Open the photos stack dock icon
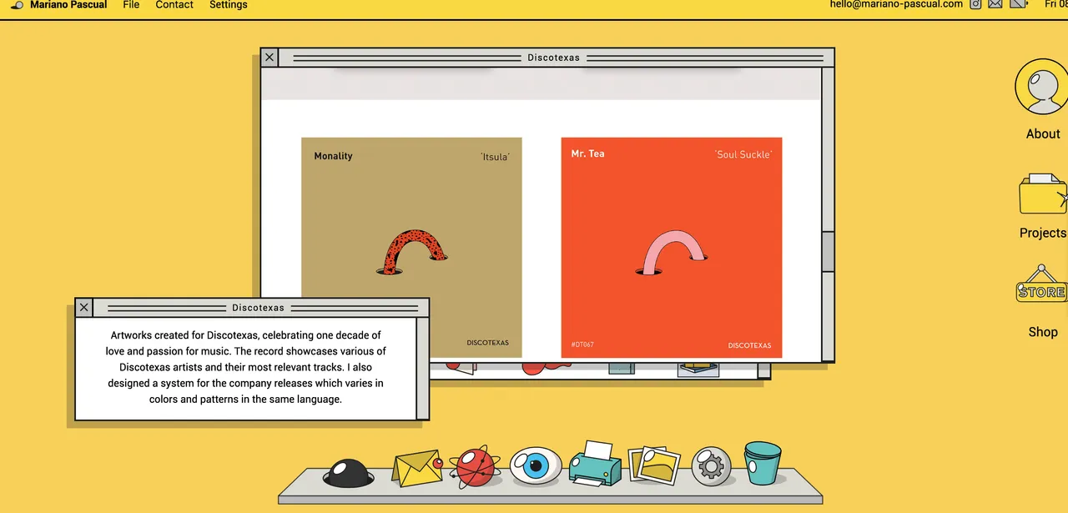The height and width of the screenshot is (513, 1068). click(653, 464)
